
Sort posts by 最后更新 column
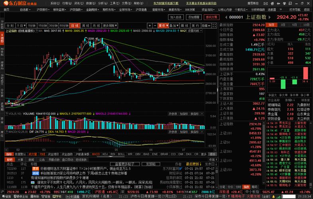194,164
